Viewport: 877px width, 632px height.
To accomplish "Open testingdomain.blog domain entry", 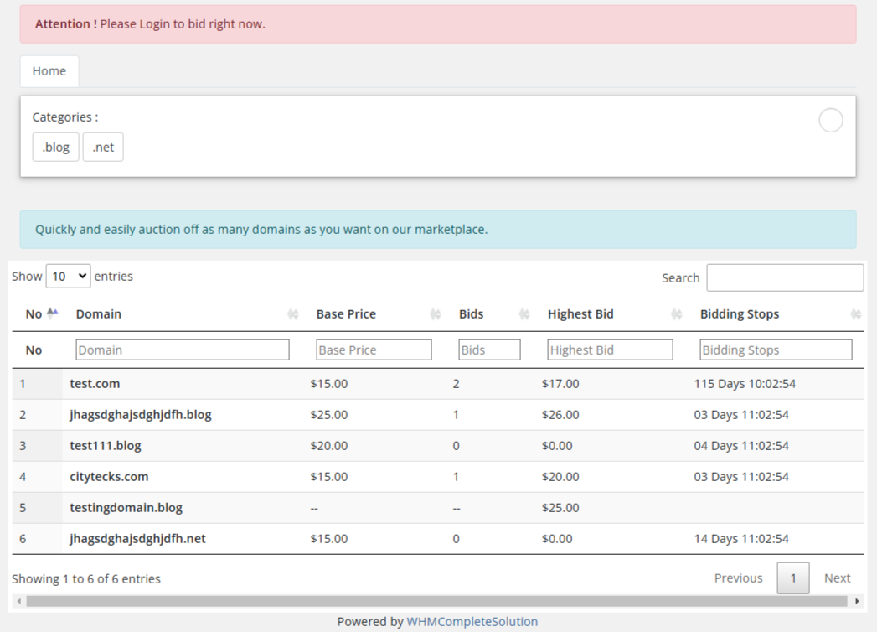I will pyautogui.click(x=126, y=508).
